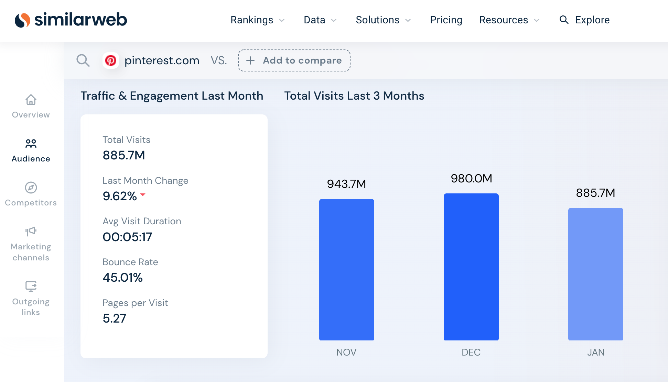Click the 943.7M bar label
The width and height of the screenshot is (668, 382).
tap(346, 184)
